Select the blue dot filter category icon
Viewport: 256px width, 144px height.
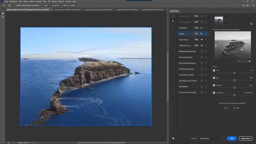(x=173, y=24)
